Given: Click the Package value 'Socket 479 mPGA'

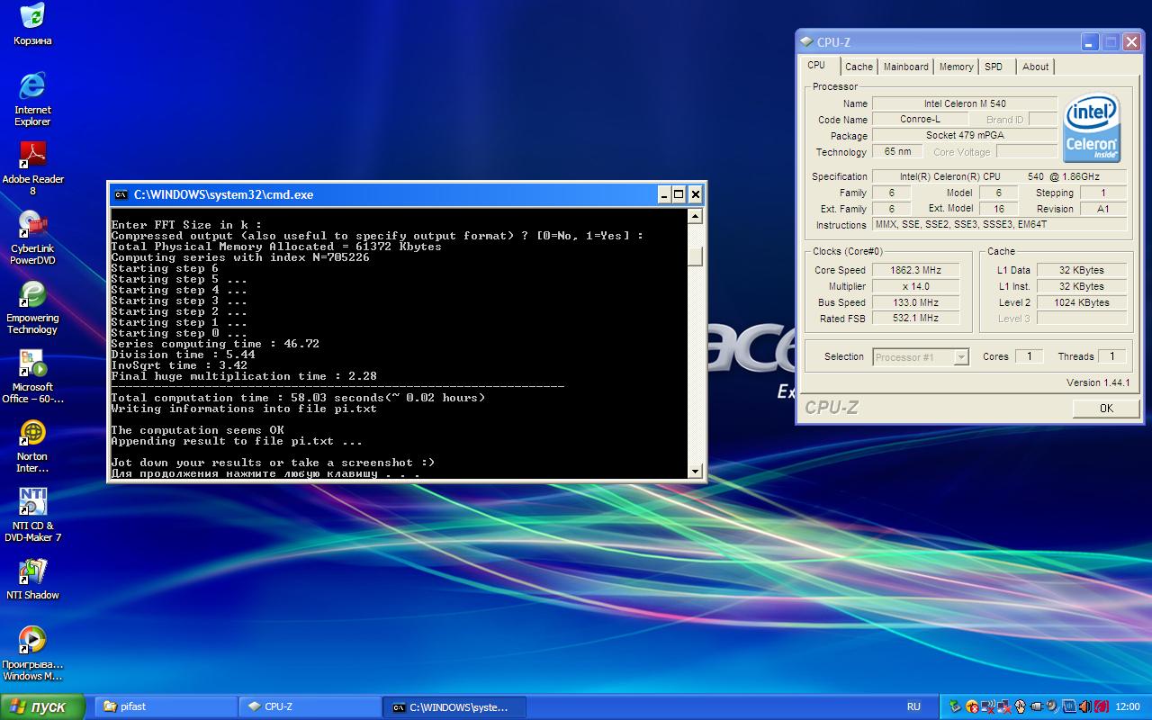Looking at the screenshot, I should point(965,136).
